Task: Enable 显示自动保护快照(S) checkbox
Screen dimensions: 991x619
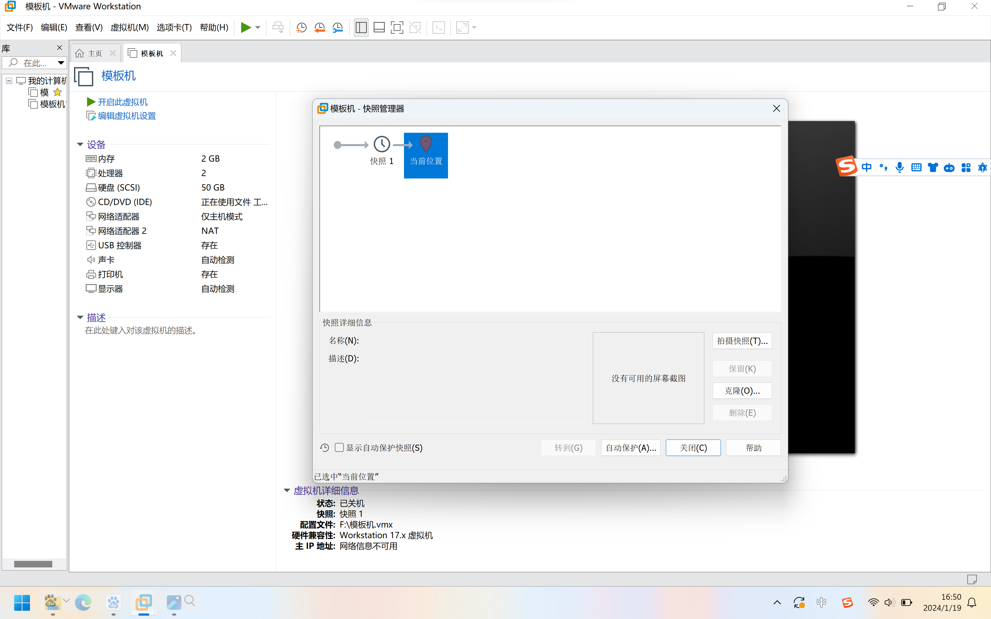Action: (x=339, y=447)
